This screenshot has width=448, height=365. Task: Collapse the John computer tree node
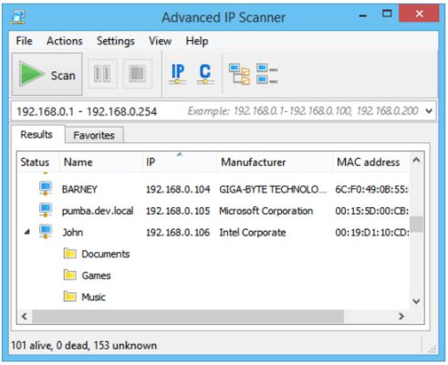(x=27, y=233)
